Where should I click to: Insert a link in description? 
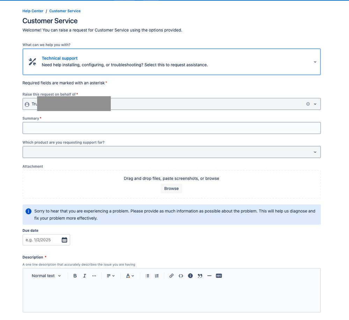(171, 276)
